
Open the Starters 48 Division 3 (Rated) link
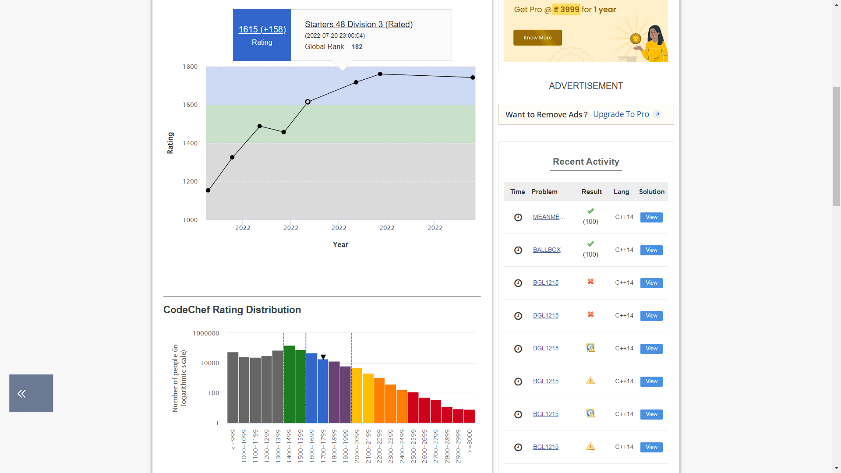[358, 25]
